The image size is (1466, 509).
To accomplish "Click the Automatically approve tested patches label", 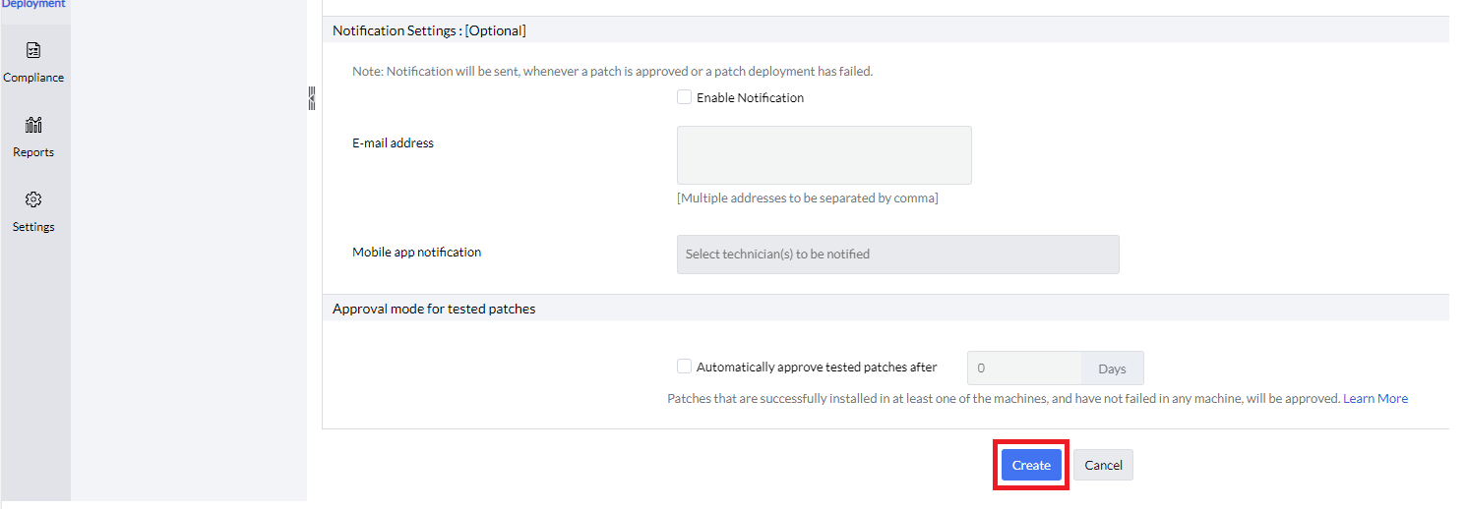I will tap(817, 367).
